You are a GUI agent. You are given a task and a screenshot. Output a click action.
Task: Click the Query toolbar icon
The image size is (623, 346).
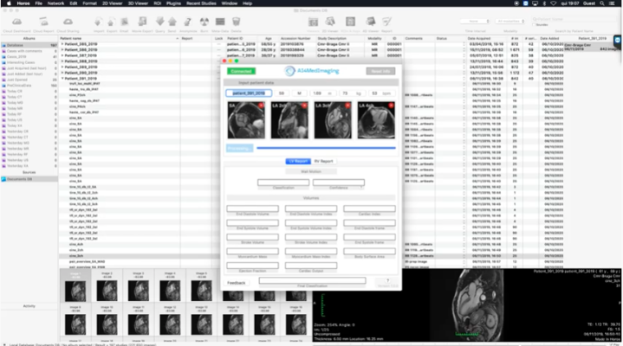159,21
